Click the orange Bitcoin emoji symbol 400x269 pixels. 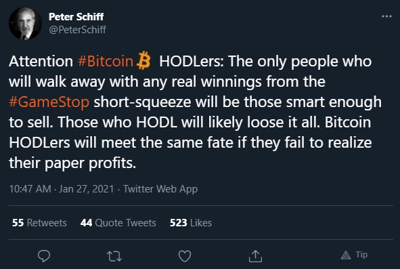pyautogui.click(x=143, y=60)
